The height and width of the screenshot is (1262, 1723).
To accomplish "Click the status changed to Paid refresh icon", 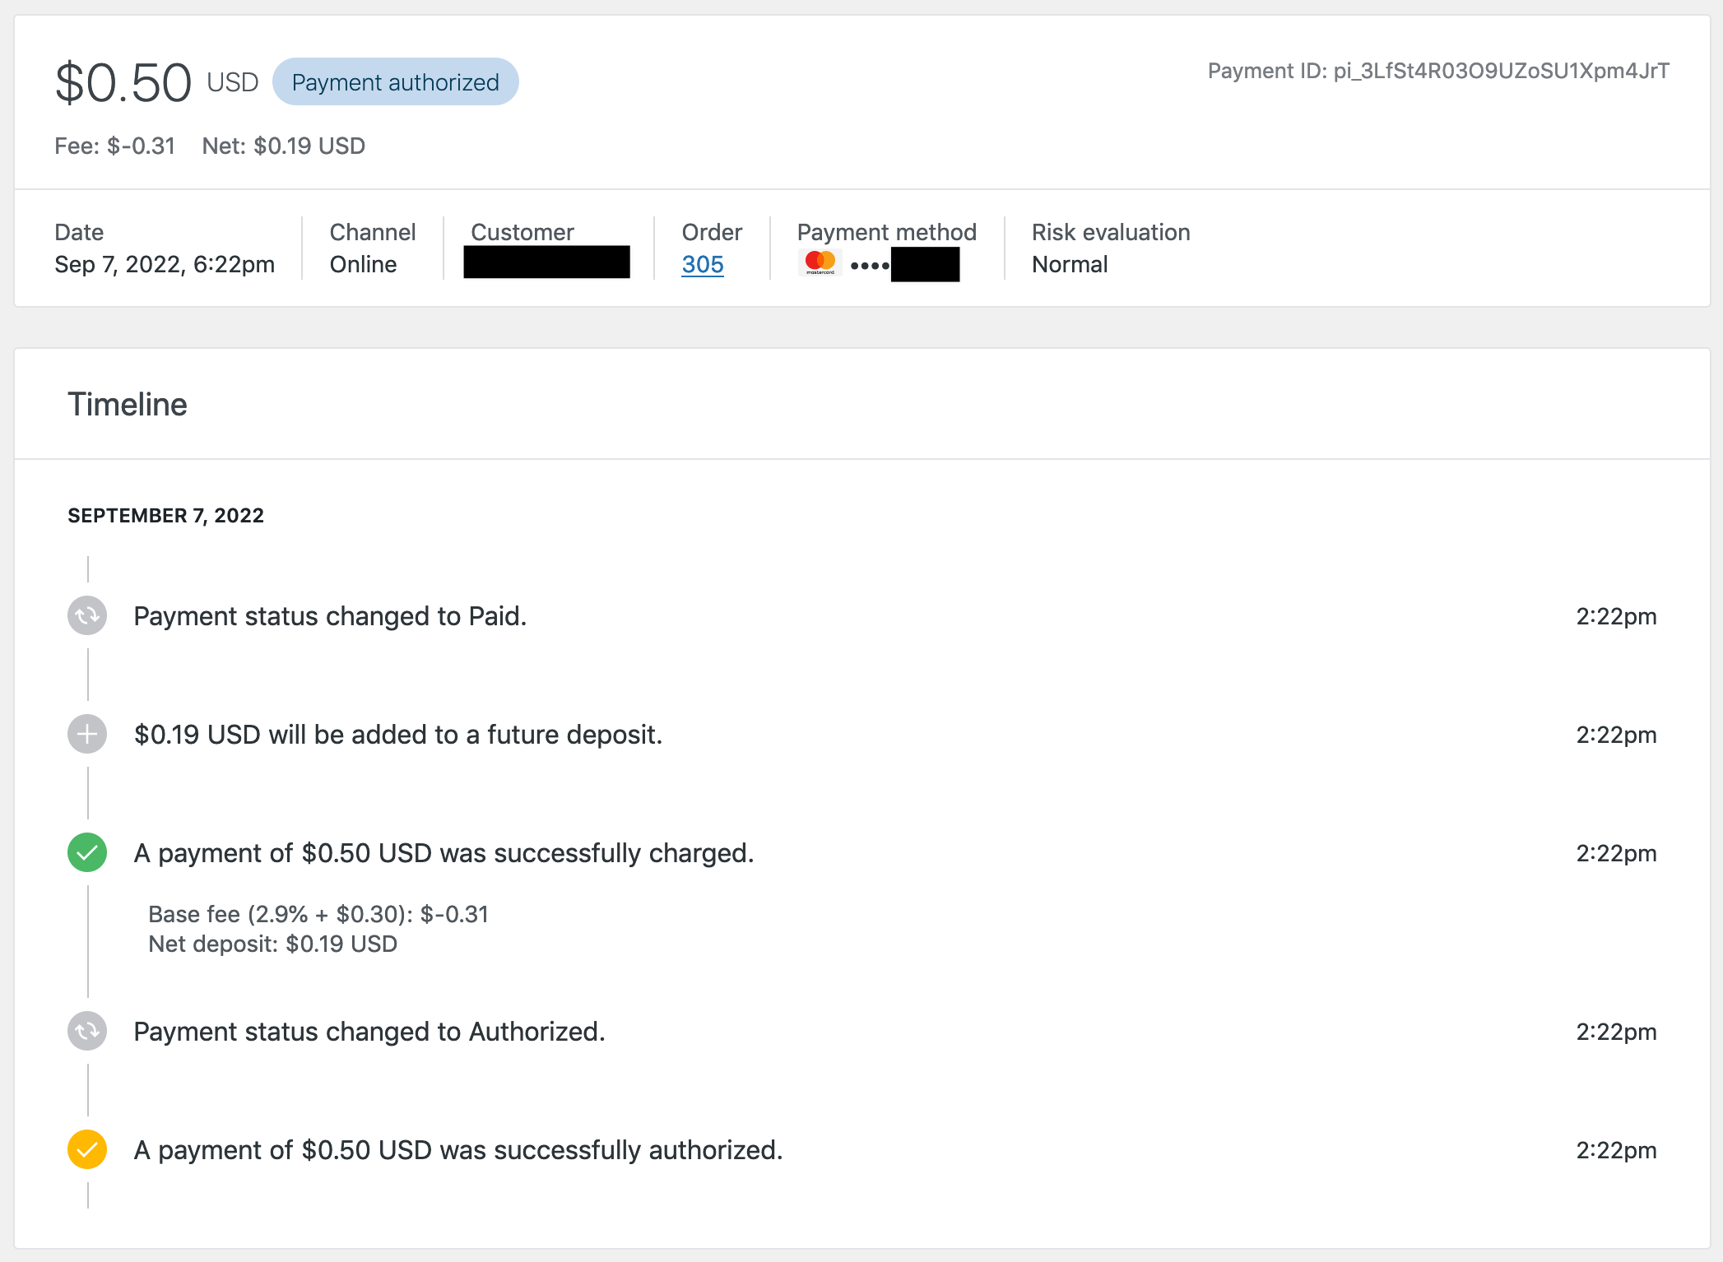I will point(86,615).
